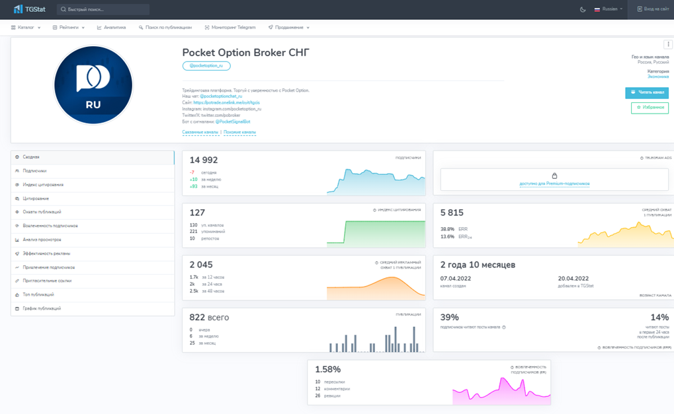Viewport: 674px width, 414px height.
Task: Select 'Подписчики' in the sidebar
Action: (x=34, y=171)
